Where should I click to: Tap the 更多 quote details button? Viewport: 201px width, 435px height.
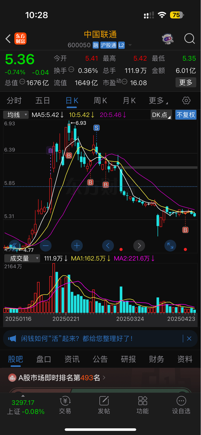click(186, 83)
